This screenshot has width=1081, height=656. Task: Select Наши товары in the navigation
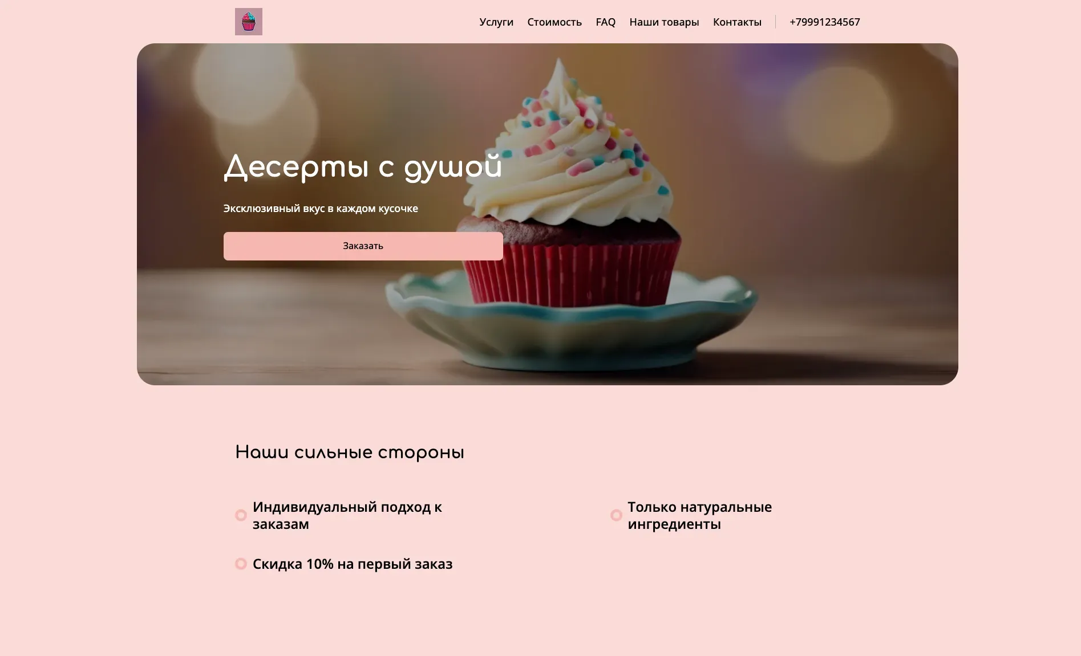pyautogui.click(x=664, y=22)
